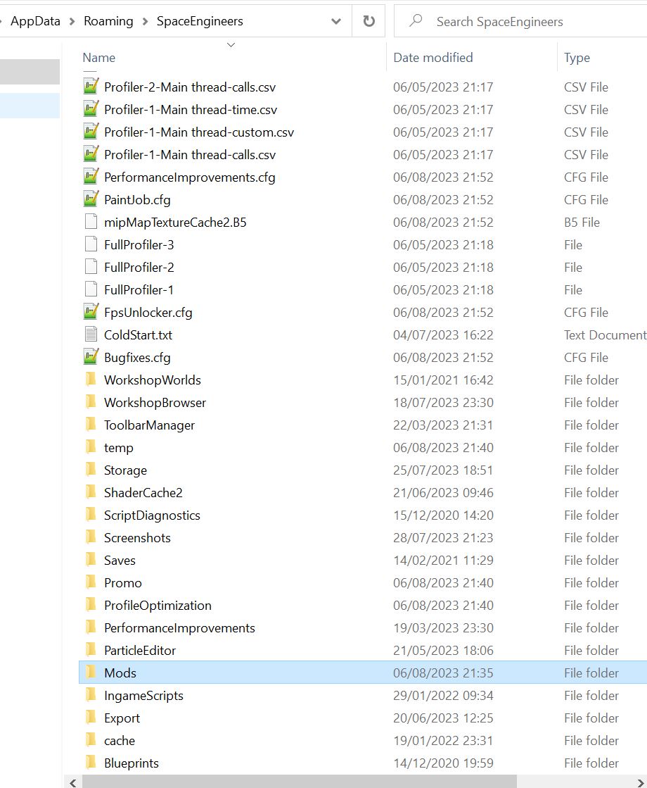Click the horizontal scrollbar left arrow

coord(73,782)
